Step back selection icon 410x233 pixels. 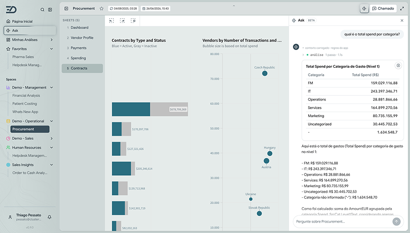(x=112, y=21)
